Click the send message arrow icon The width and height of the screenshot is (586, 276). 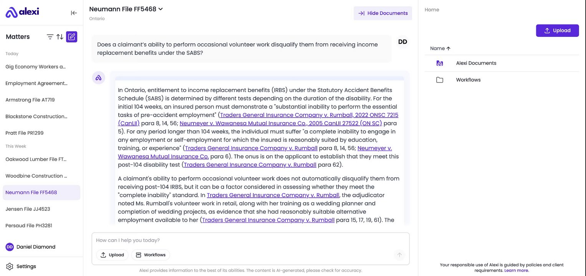pyautogui.click(x=399, y=255)
